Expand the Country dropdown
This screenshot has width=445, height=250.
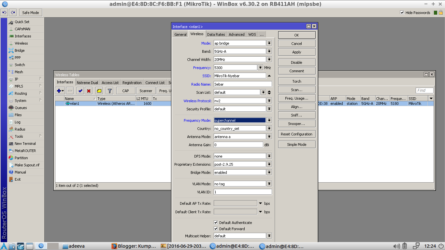point(269,128)
